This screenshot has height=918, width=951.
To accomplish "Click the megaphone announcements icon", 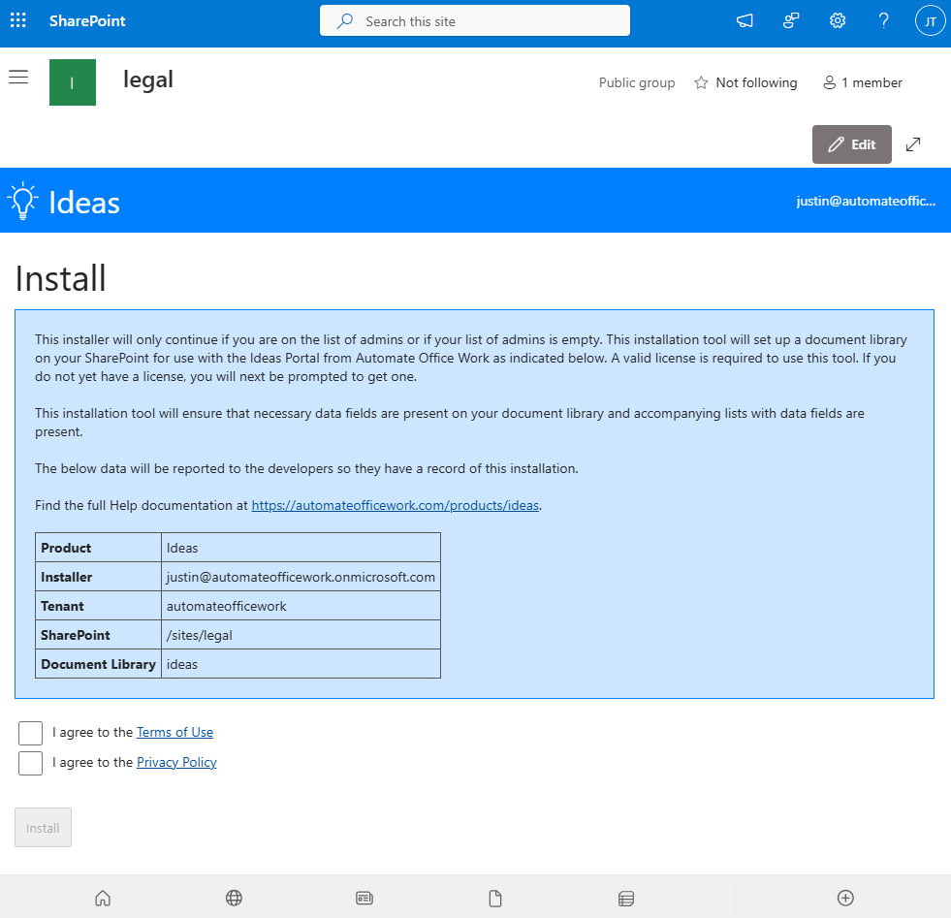I will point(745,21).
